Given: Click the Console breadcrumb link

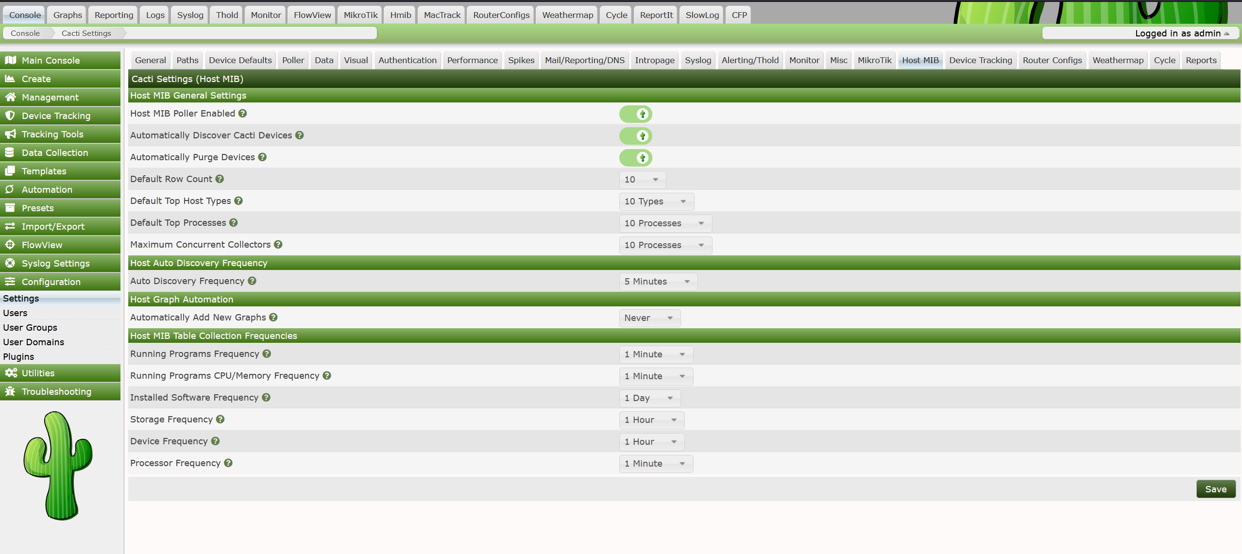Looking at the screenshot, I should (x=25, y=33).
